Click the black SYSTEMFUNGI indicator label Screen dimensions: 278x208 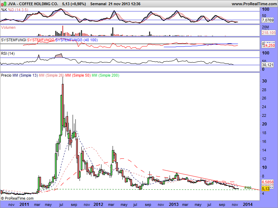pos(14,40)
